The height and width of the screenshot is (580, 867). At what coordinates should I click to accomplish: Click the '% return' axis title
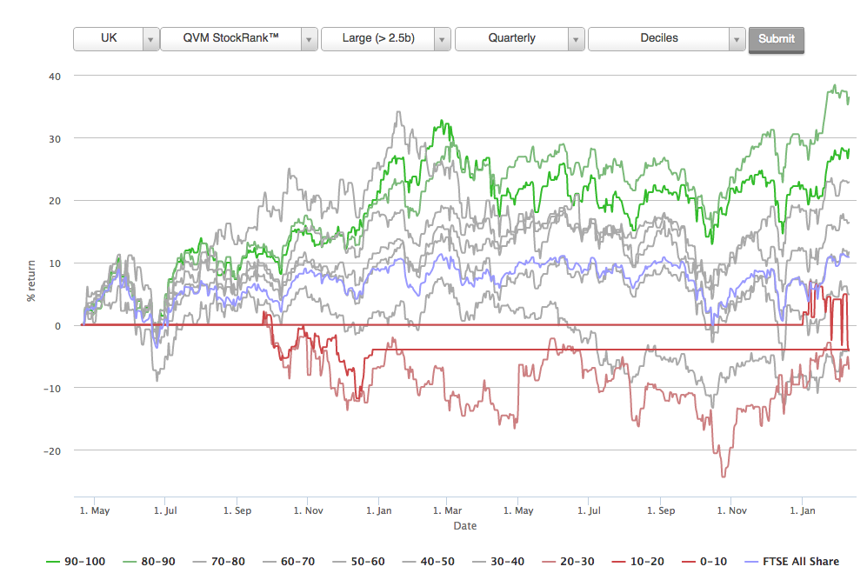[x=31, y=281]
